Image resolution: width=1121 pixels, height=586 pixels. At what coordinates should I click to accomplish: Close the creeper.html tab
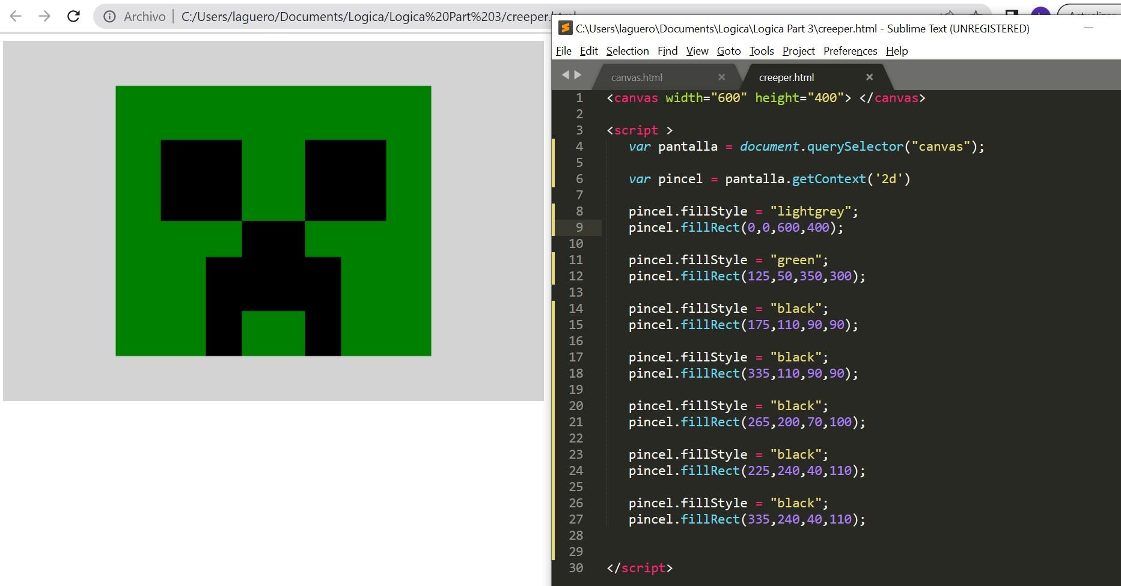pyautogui.click(x=869, y=77)
